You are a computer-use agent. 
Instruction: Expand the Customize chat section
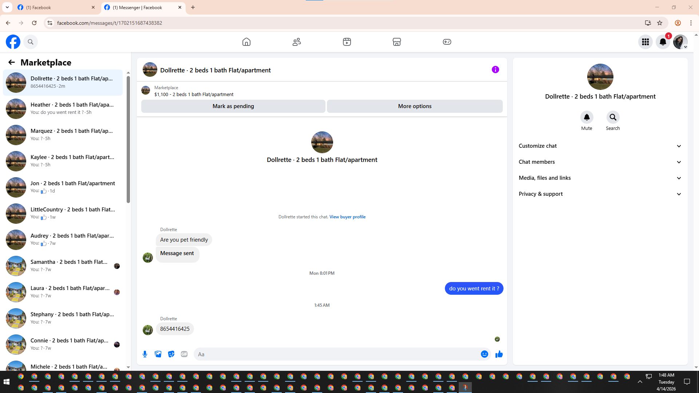coord(600,146)
